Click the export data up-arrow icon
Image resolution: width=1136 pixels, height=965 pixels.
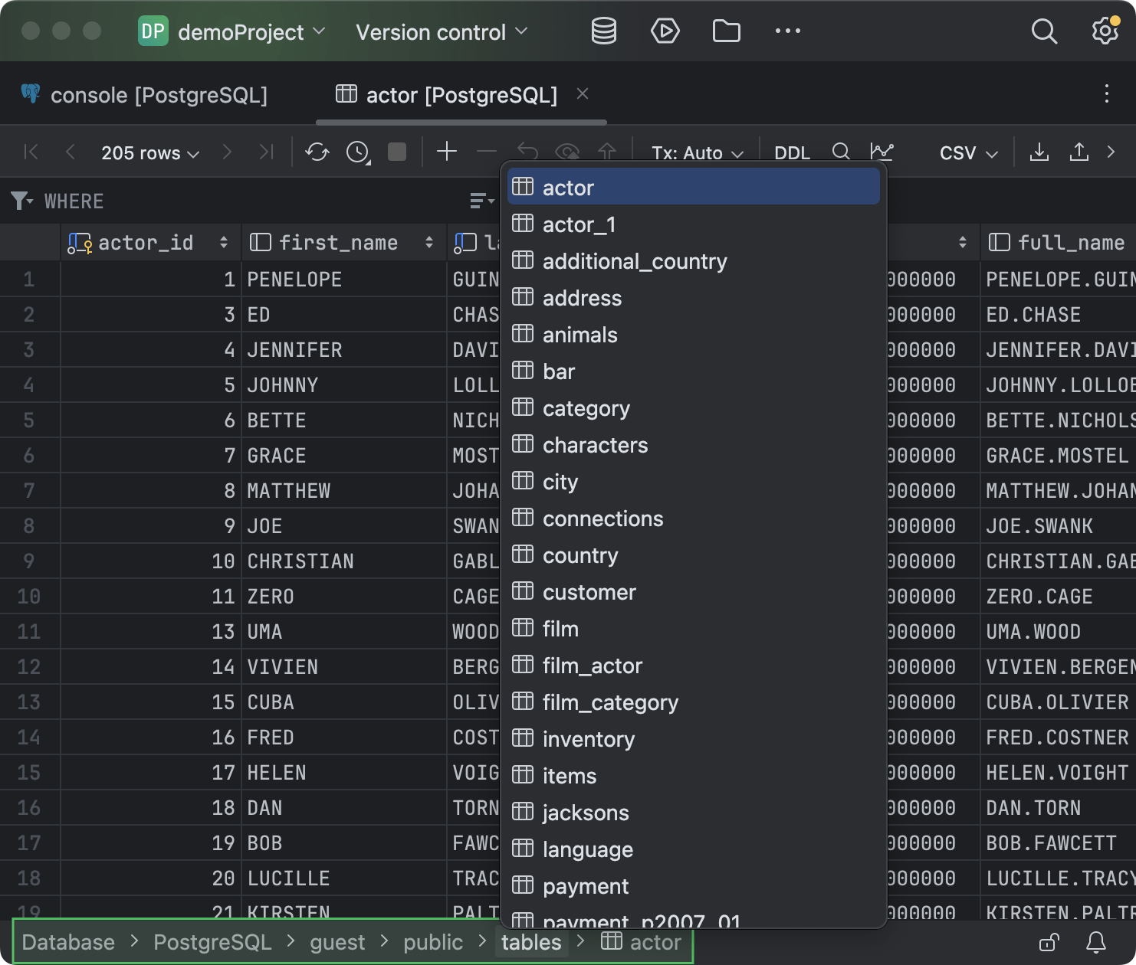click(1079, 152)
